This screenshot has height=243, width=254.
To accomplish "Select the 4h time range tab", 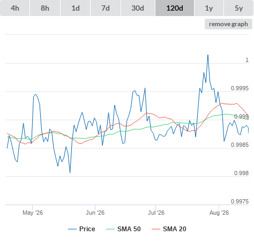I will [14, 8].
